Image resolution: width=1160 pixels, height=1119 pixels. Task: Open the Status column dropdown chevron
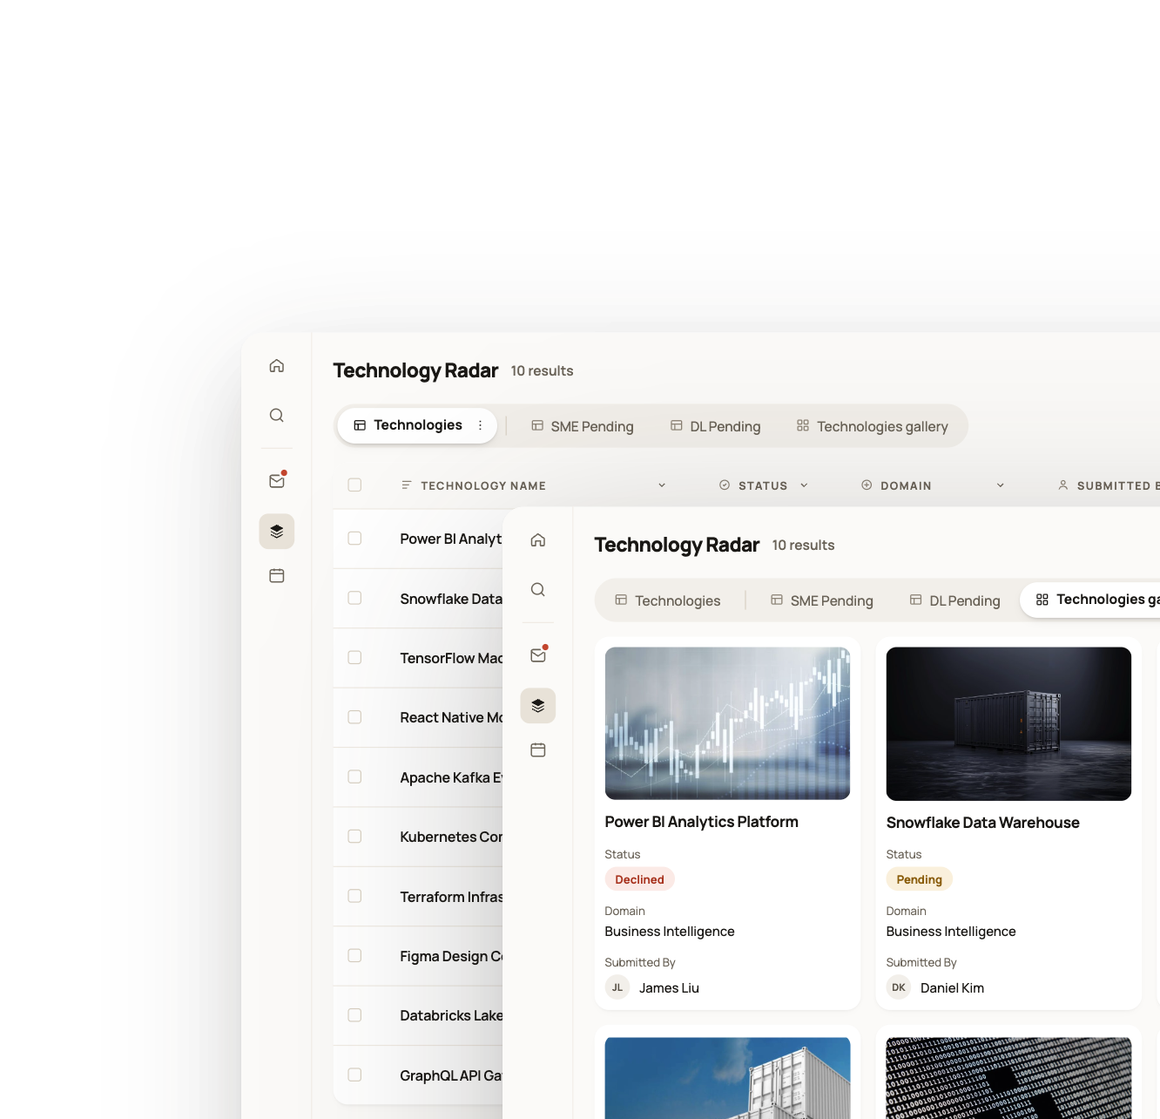[804, 485]
